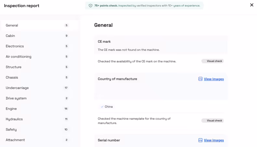
Task: Select Structure in the sidebar
Action: pyautogui.click(x=14, y=67)
